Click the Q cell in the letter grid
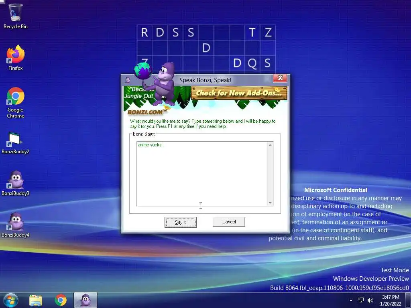411x308 pixels. click(252, 63)
